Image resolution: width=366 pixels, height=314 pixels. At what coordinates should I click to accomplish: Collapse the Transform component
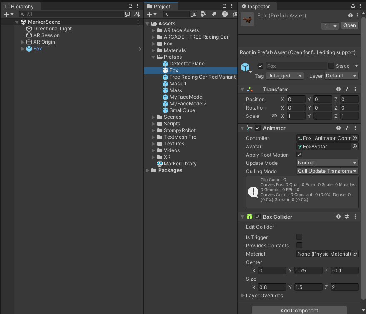tap(242, 89)
